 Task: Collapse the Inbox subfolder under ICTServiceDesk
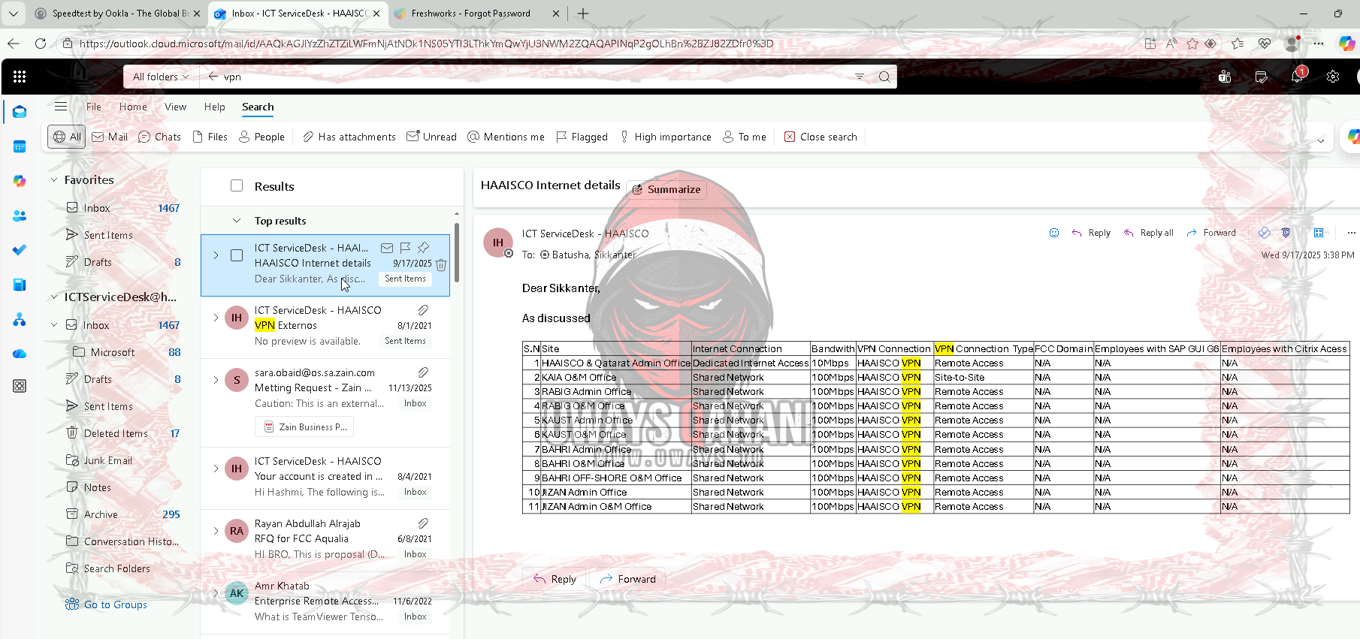(54, 325)
